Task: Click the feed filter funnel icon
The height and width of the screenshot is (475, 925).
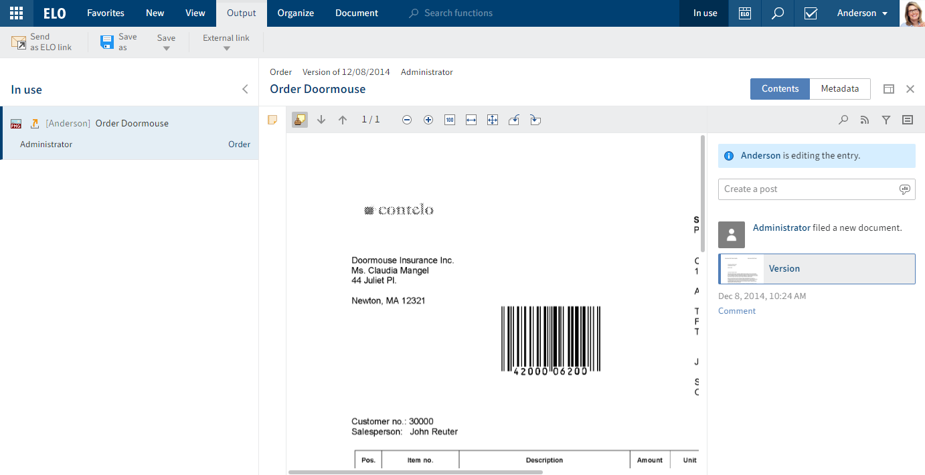Action: 886,120
